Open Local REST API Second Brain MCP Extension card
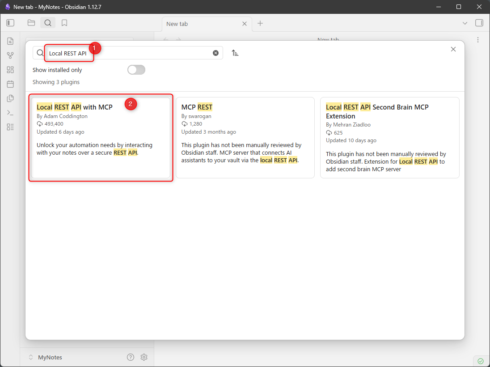 (x=390, y=138)
